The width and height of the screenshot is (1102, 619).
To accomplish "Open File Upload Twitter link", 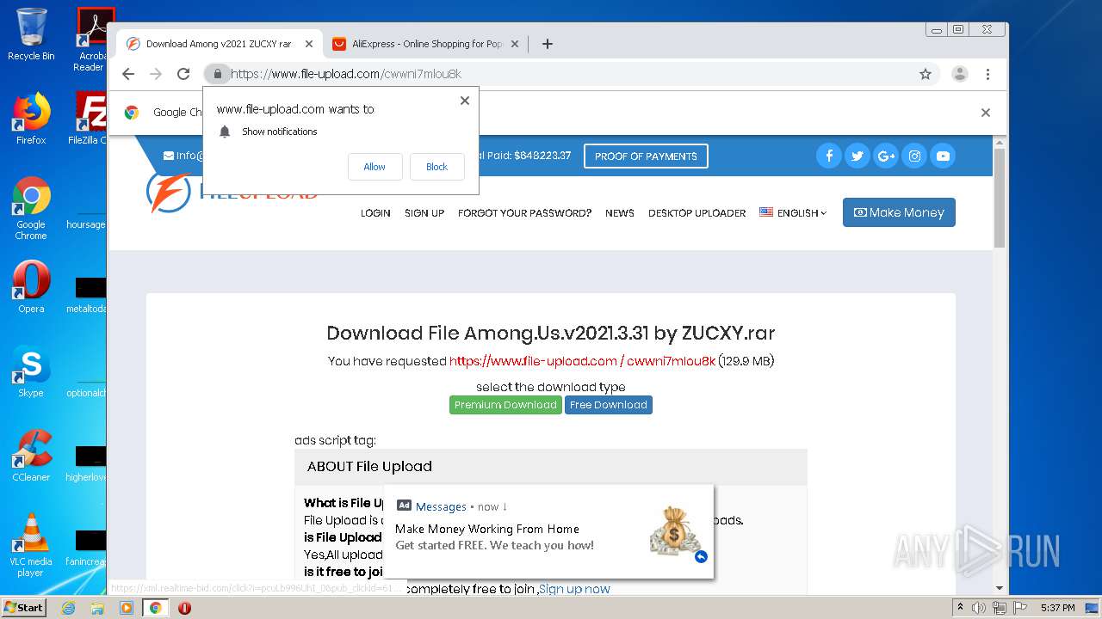I will [857, 156].
